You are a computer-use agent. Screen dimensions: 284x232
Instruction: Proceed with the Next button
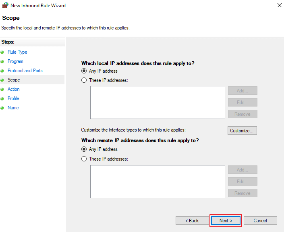(226, 221)
